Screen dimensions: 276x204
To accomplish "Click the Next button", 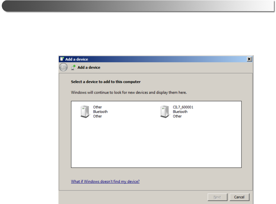I will [x=217, y=197].
